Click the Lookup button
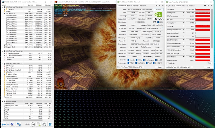Image resolution: width=215 pixels, height=128 pixels. tap(159, 9)
